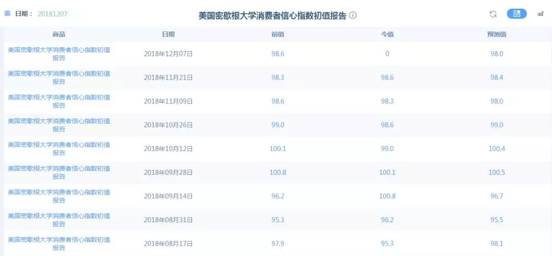Click the 今值 96.2 in the 08月31日 row
Screen dimensions: 552x256
pos(387,220)
